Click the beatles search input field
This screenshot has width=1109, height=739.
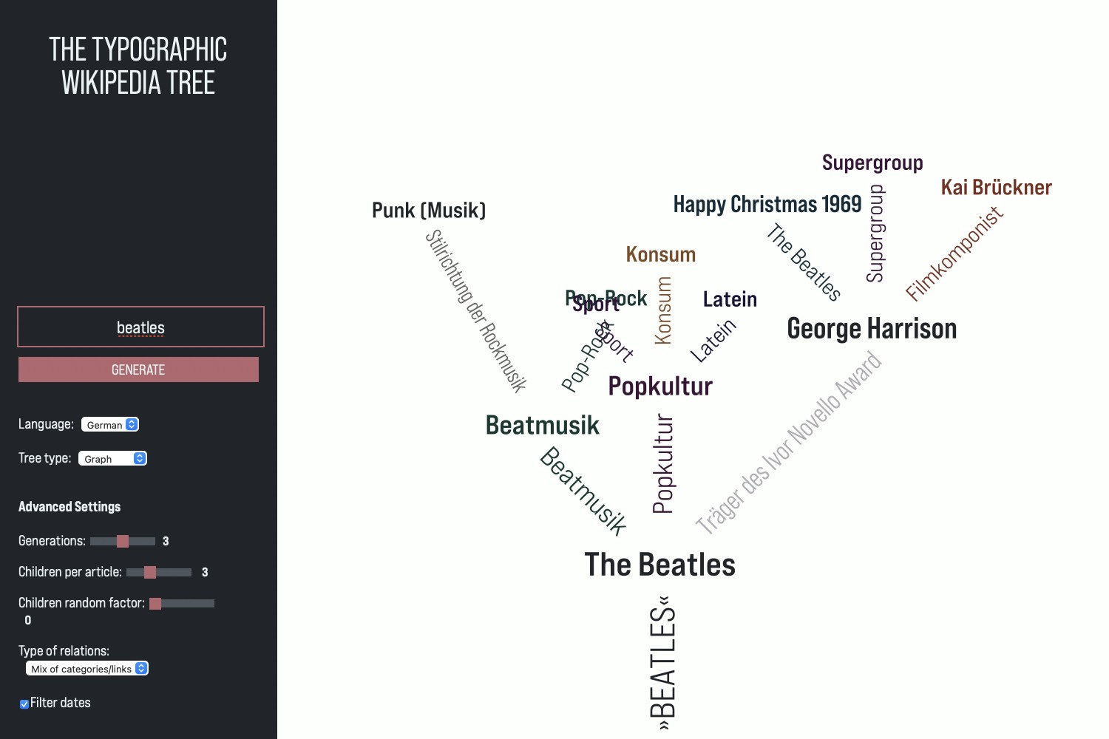pos(140,327)
